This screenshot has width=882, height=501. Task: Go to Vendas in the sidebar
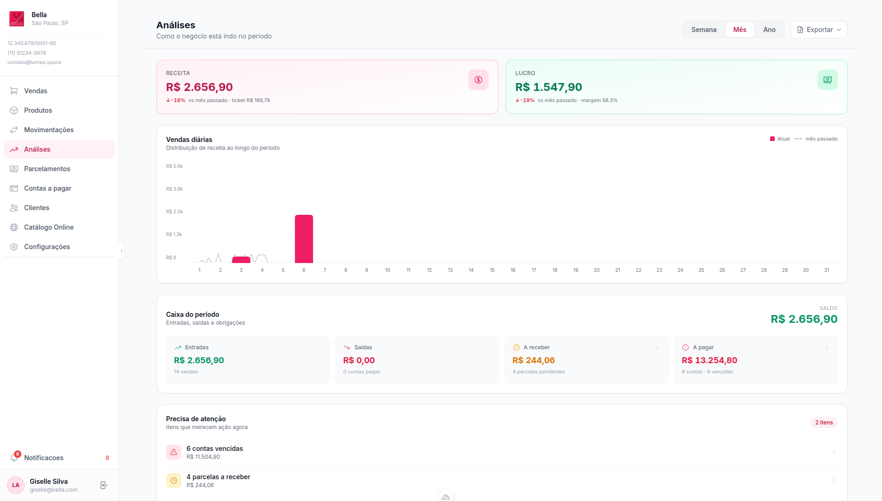[x=59, y=91]
